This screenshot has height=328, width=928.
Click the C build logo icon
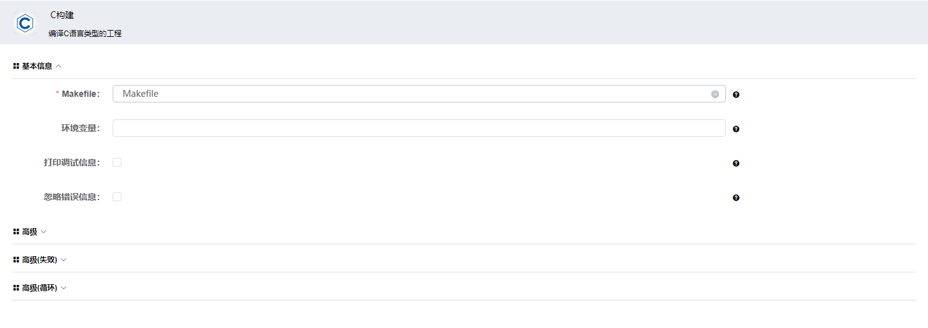[x=25, y=23]
